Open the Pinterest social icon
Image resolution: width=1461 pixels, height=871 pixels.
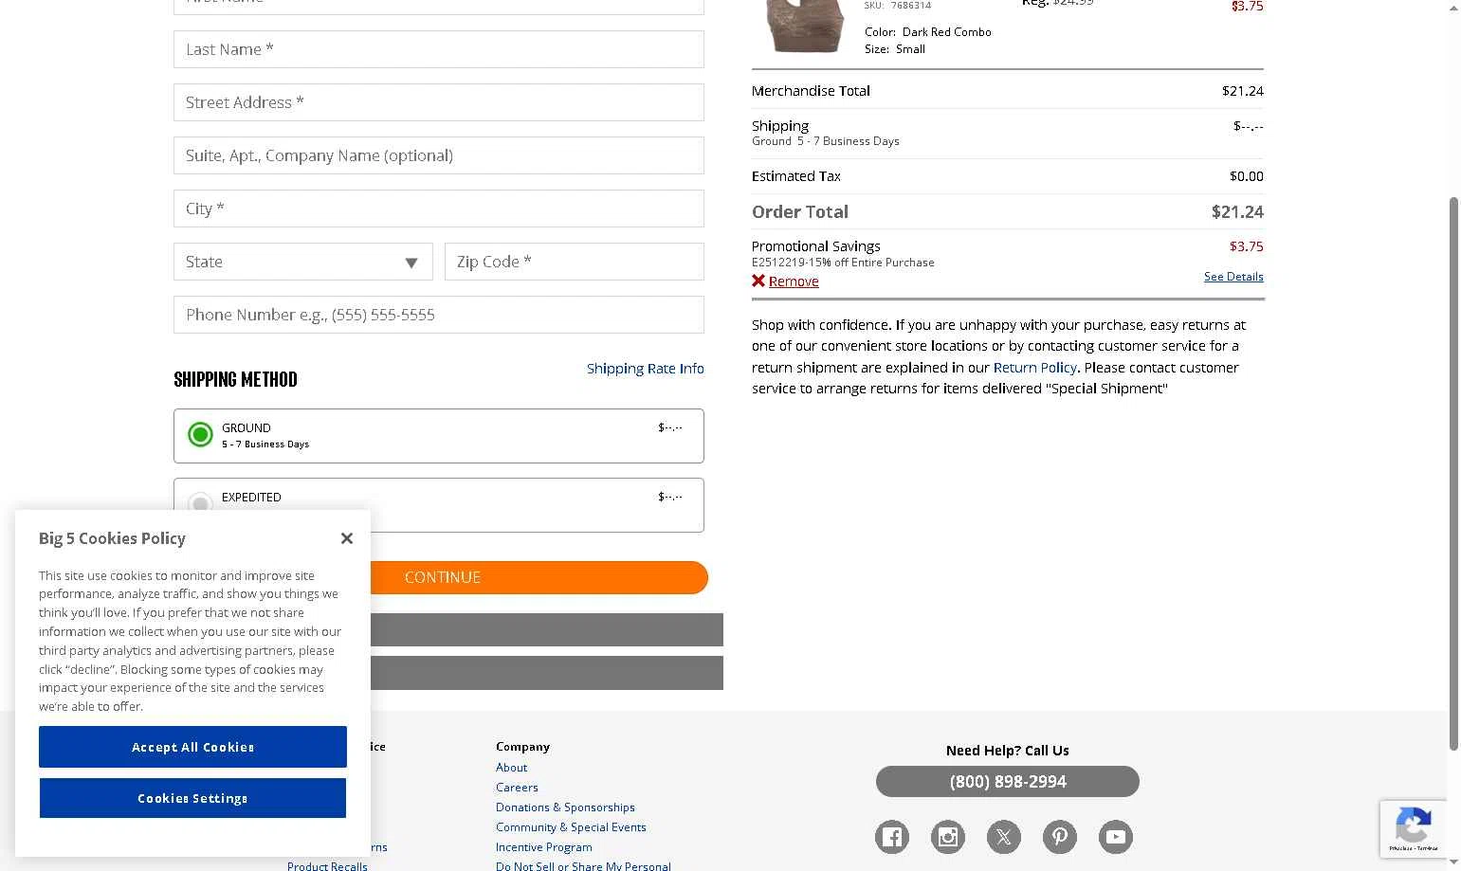(x=1059, y=837)
